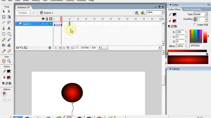Screen dimensions: 211x118
Task: Open gradient Type dropdown (Radial)
Action: (206, 14)
